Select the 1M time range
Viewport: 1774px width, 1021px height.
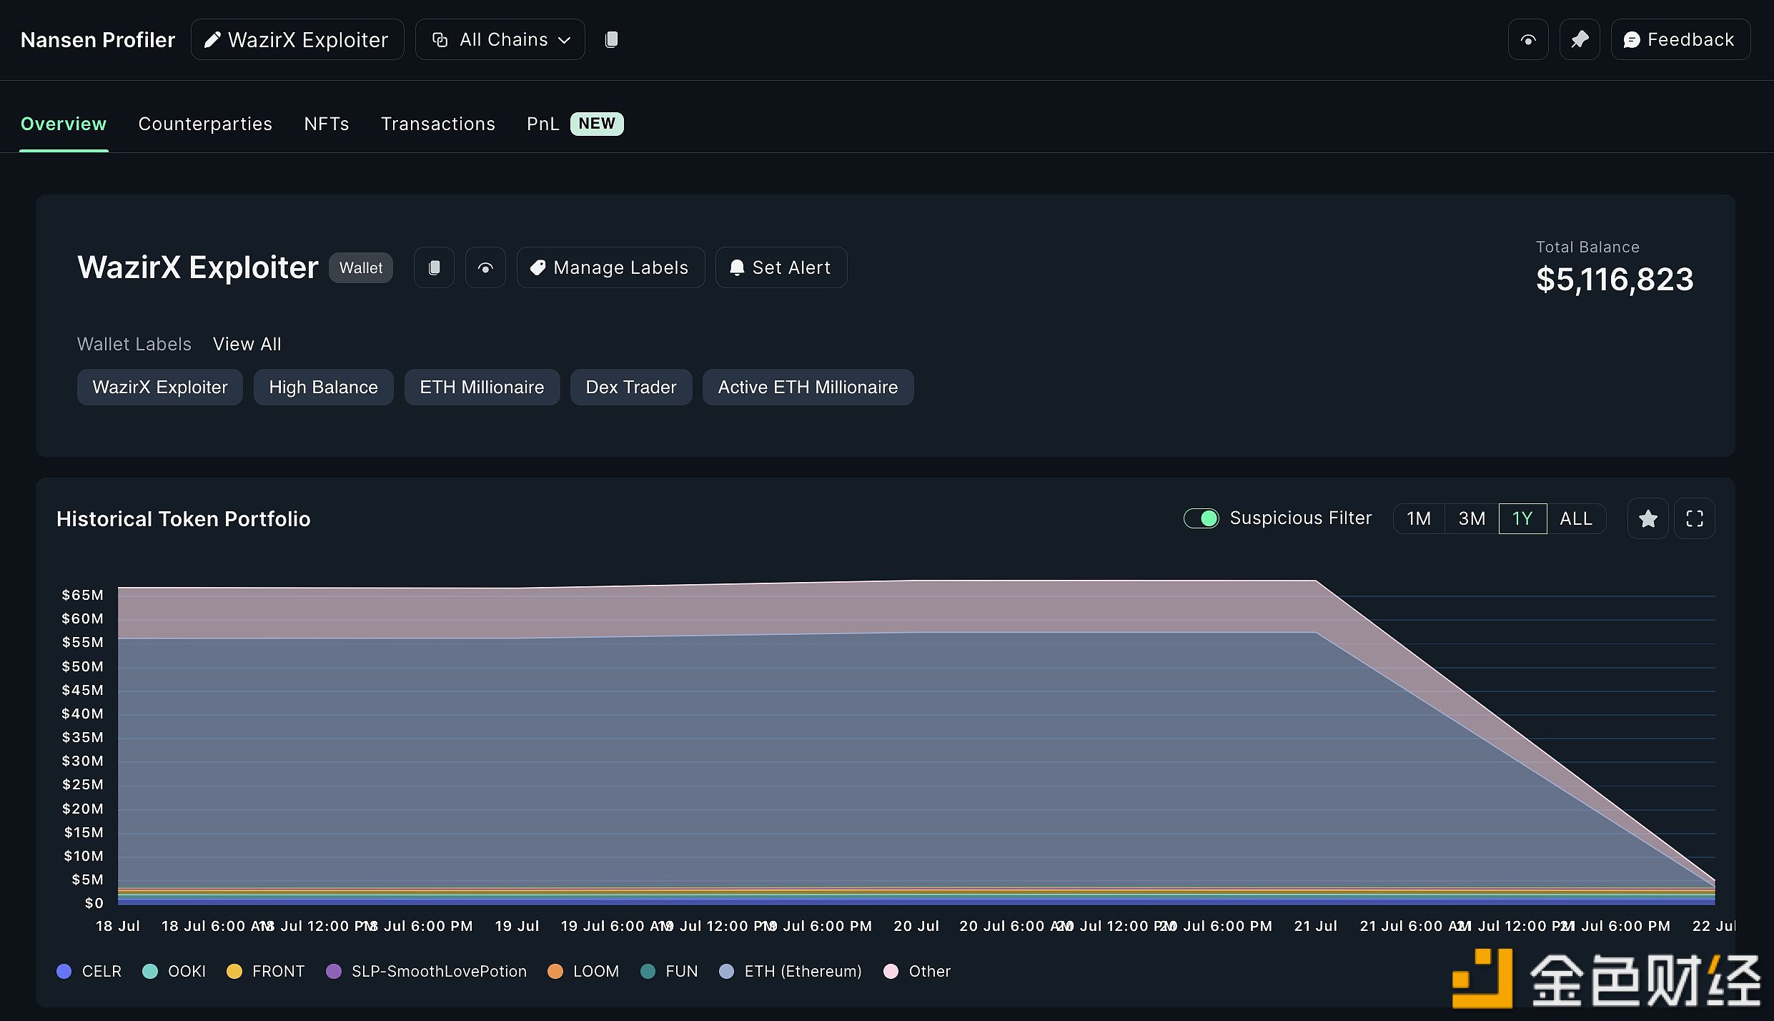coord(1419,518)
